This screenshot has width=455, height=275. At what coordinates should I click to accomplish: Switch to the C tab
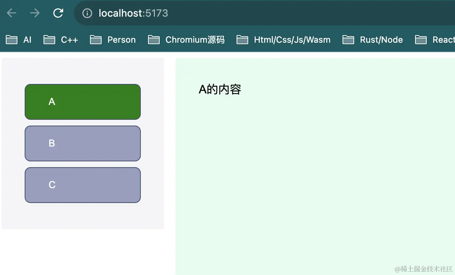(x=83, y=185)
